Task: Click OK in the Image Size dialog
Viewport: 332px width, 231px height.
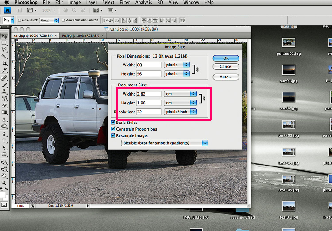Action: click(226, 58)
